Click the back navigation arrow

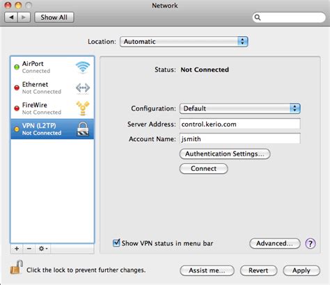tap(11, 17)
